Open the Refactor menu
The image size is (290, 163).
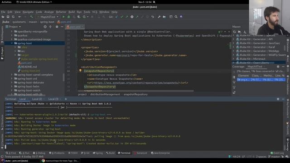[61, 12]
